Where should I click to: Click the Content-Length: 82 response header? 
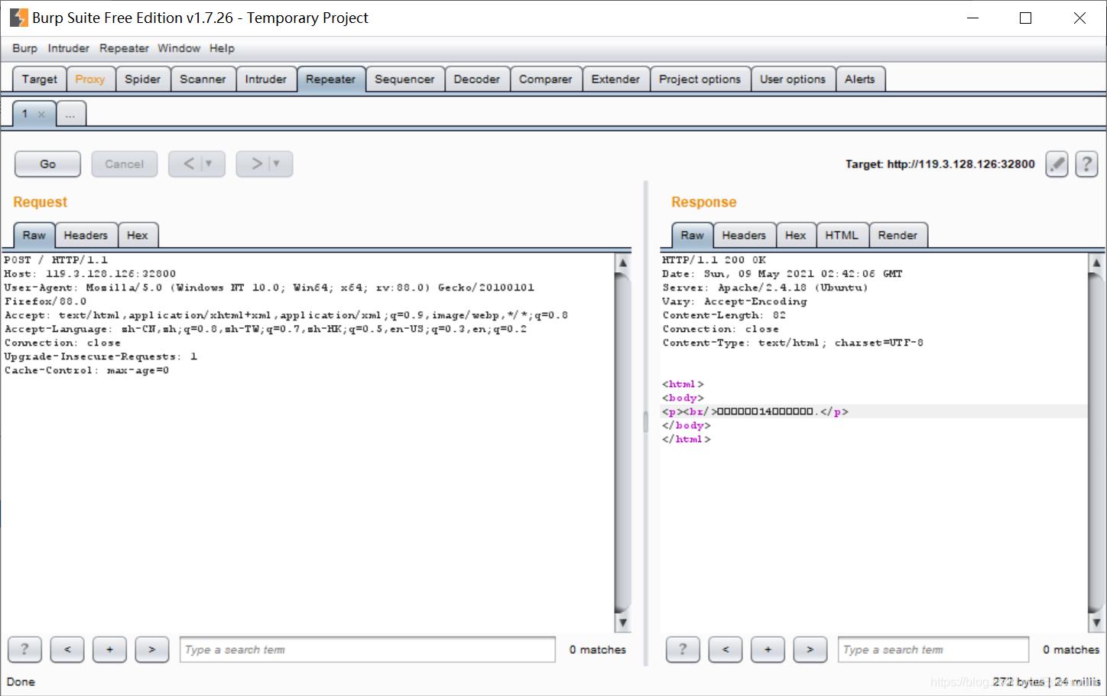pos(724,315)
